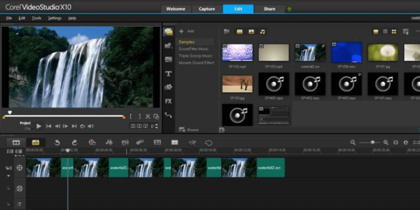This screenshot has width=420, height=210.
Task: Set mark-out with the right bracket
Action: point(139,116)
